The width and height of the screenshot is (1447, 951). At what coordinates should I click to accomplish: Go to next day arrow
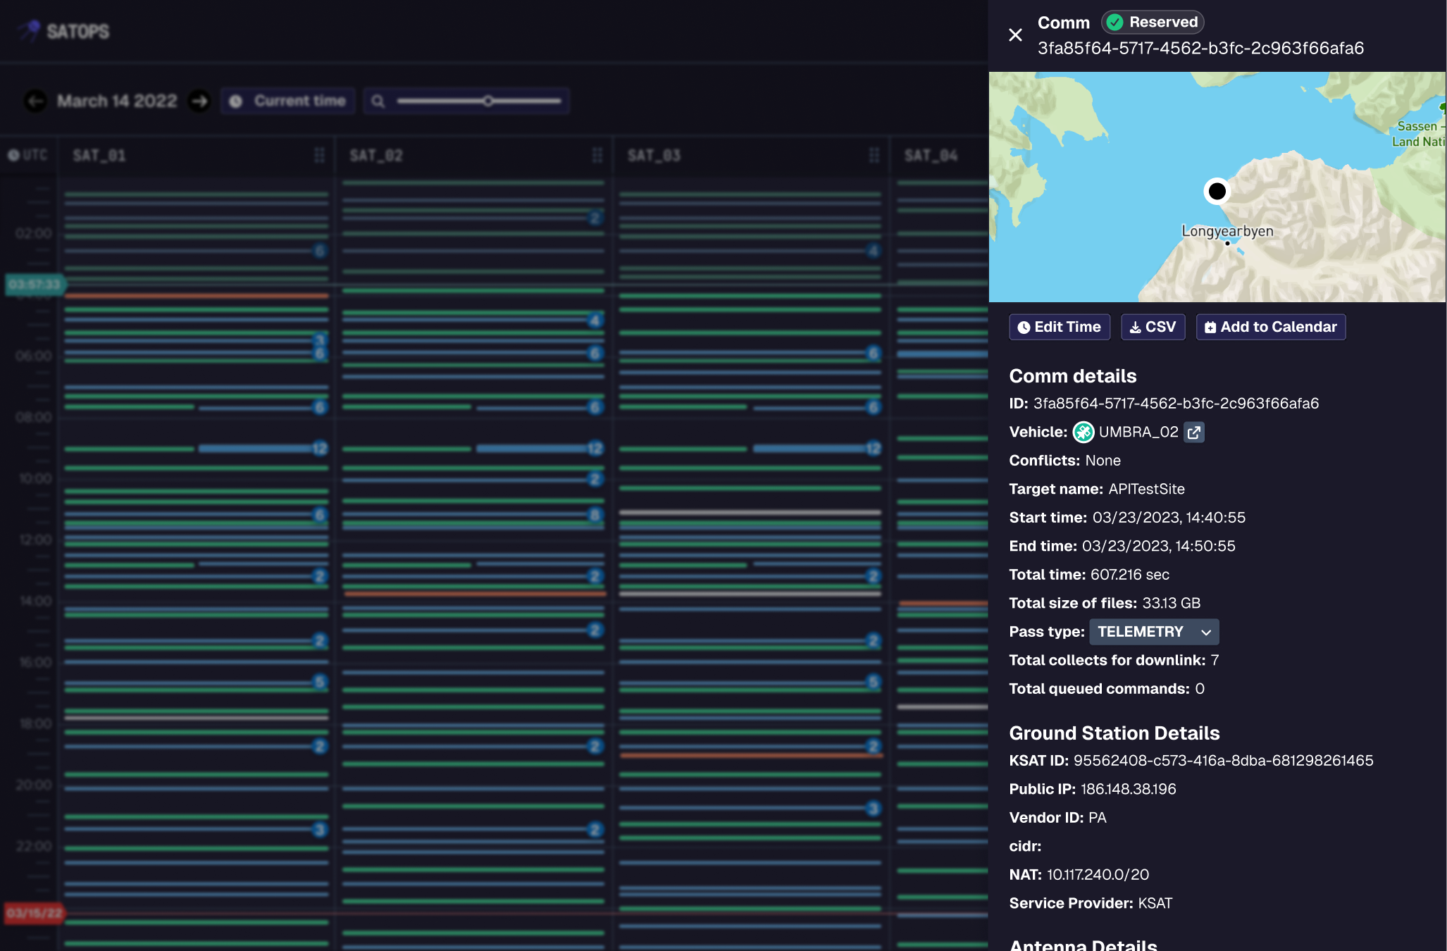[x=200, y=101]
